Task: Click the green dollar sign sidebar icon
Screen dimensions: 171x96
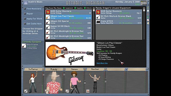Action: pos(148,17)
